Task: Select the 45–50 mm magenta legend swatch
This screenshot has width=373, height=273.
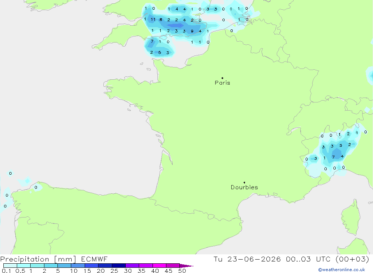Action: (173, 266)
